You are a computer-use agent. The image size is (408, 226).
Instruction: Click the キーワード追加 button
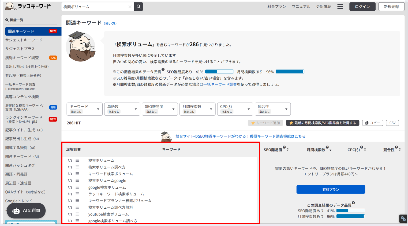tap(265, 123)
